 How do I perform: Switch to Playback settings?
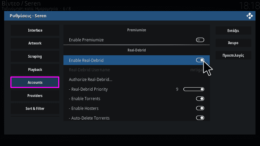coord(35,70)
